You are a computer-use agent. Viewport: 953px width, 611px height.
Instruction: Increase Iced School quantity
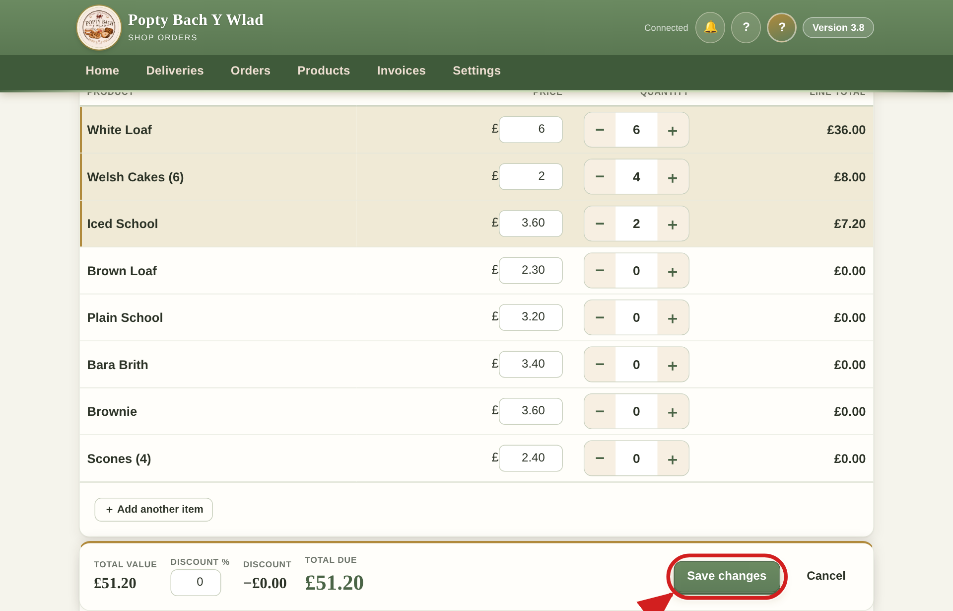tap(673, 224)
